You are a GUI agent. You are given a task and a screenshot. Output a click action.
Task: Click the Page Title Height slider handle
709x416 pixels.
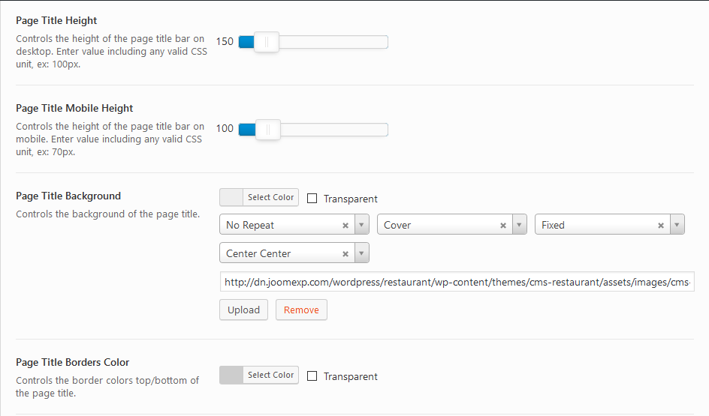[267, 42]
